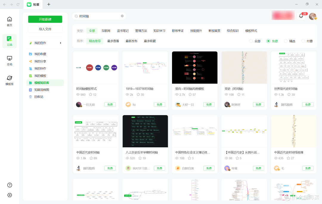Viewport: 322px width, 204px height.
Task: Sort by 最多查看
Action: point(113,41)
